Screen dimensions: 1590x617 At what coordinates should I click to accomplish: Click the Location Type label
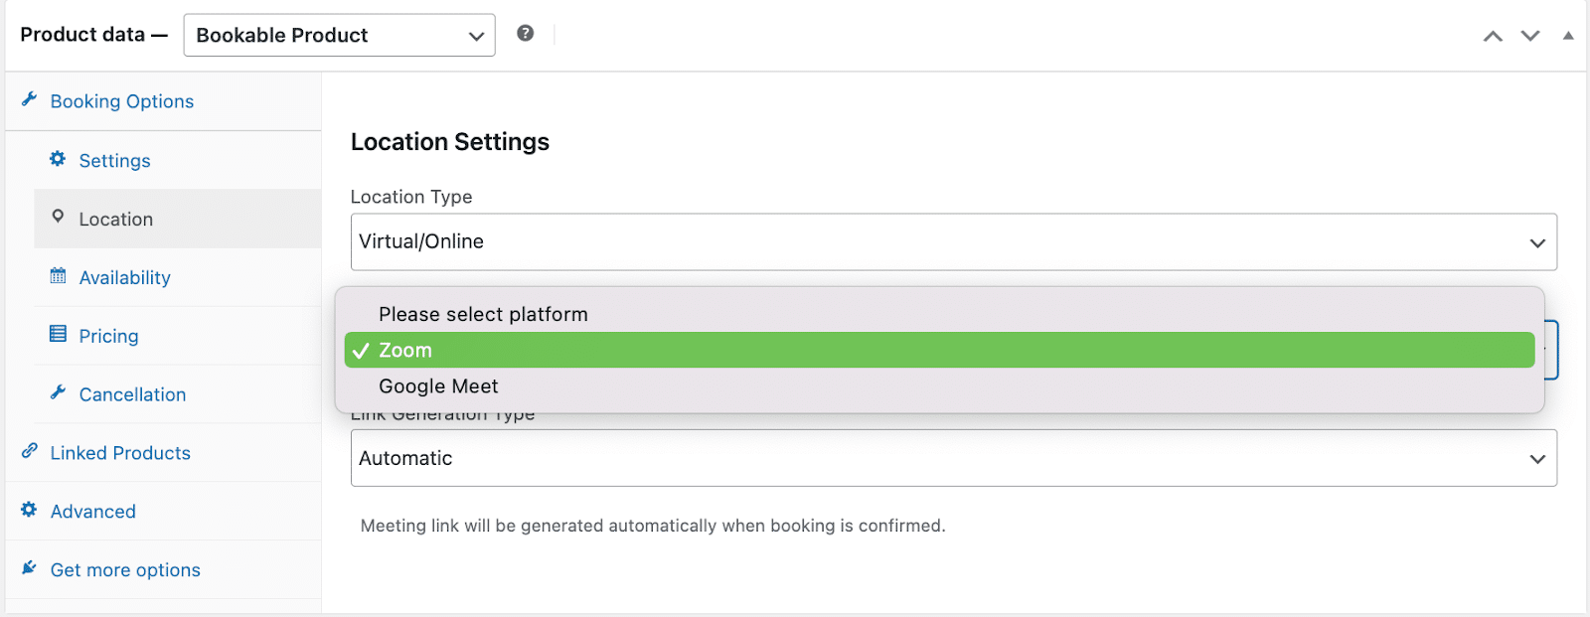411,197
